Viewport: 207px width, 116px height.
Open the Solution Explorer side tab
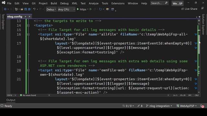(x=203, y=24)
